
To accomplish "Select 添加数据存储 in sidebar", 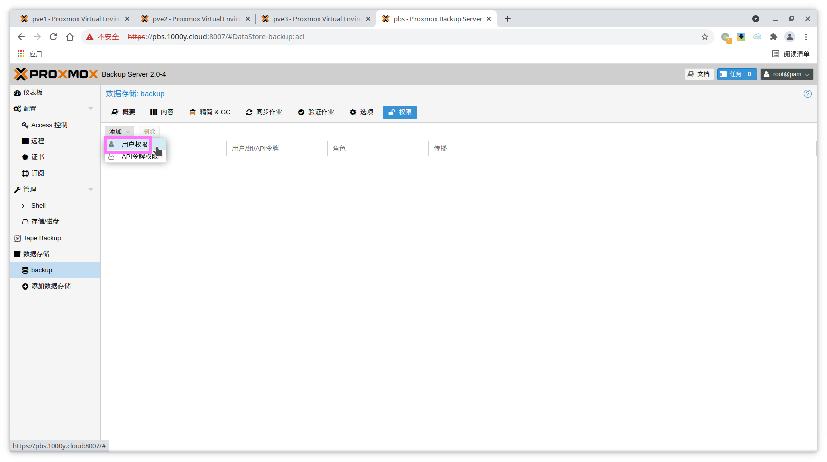I will [x=50, y=286].
